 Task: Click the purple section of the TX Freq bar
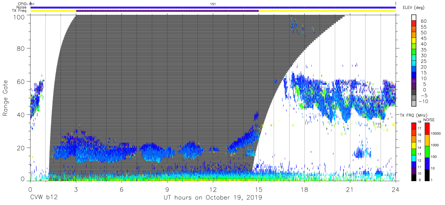click(x=167, y=11)
